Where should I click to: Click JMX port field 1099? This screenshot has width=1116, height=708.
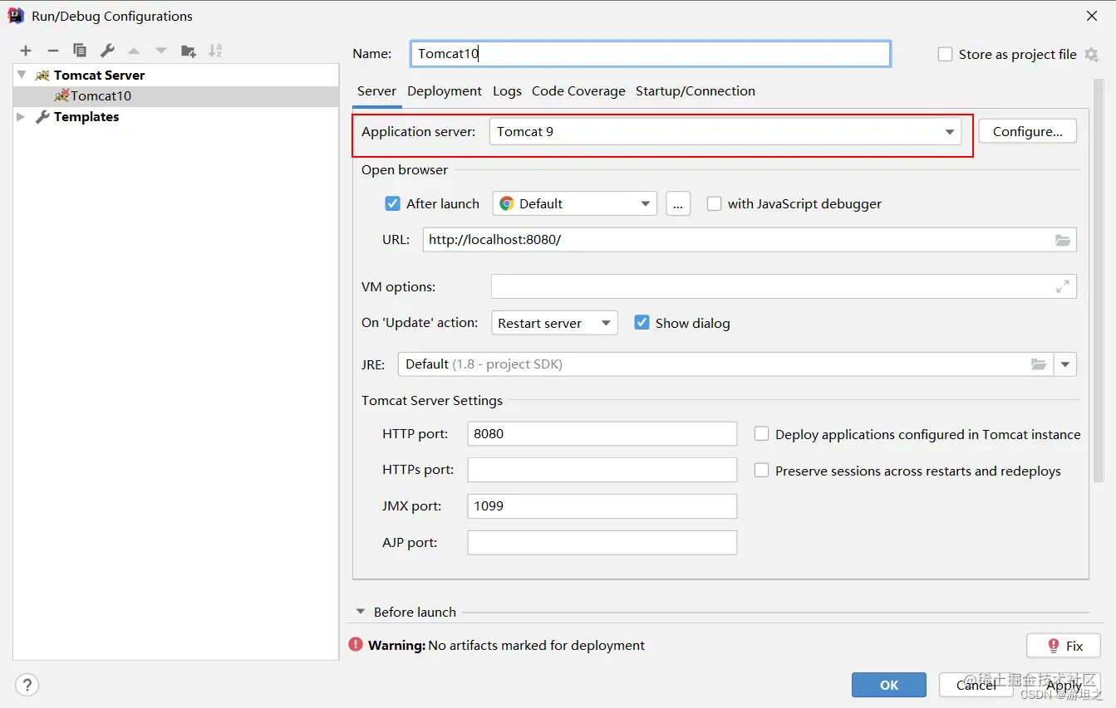[x=602, y=506]
